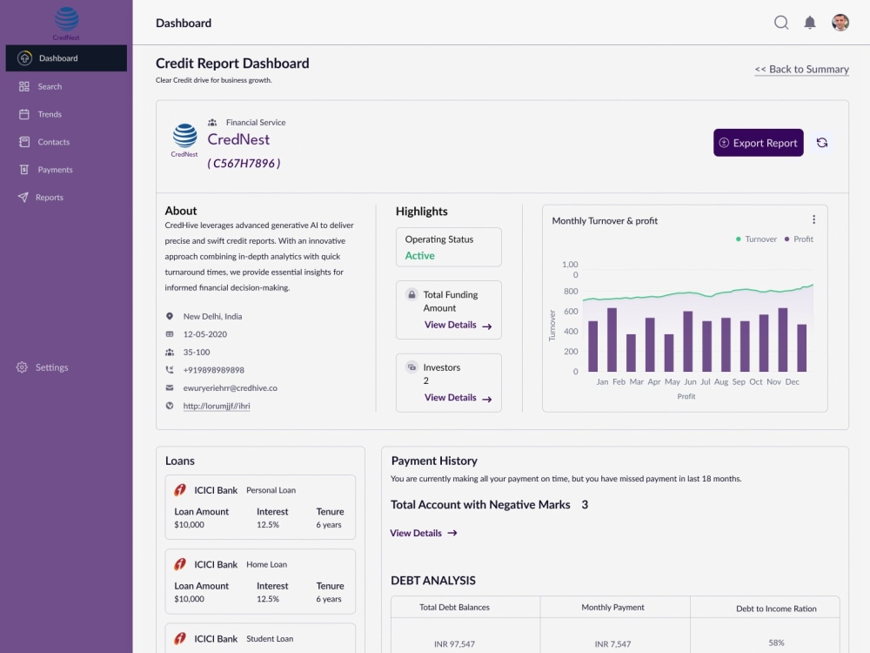Image resolution: width=870 pixels, height=653 pixels.
Task: Open notifications via the bell icon
Action: pos(810,23)
